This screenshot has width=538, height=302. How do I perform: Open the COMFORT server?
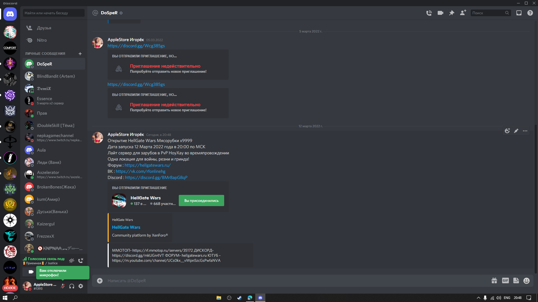click(10, 48)
